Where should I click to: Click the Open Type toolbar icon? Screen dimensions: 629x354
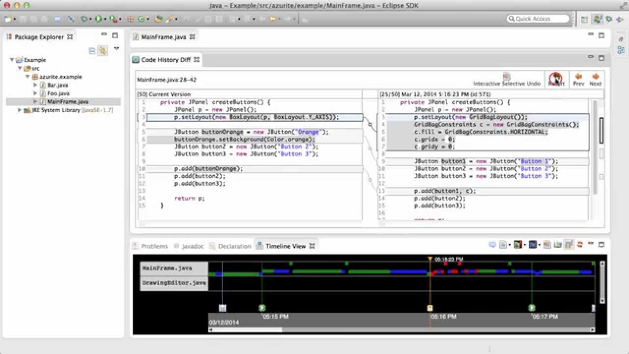[x=158, y=19]
